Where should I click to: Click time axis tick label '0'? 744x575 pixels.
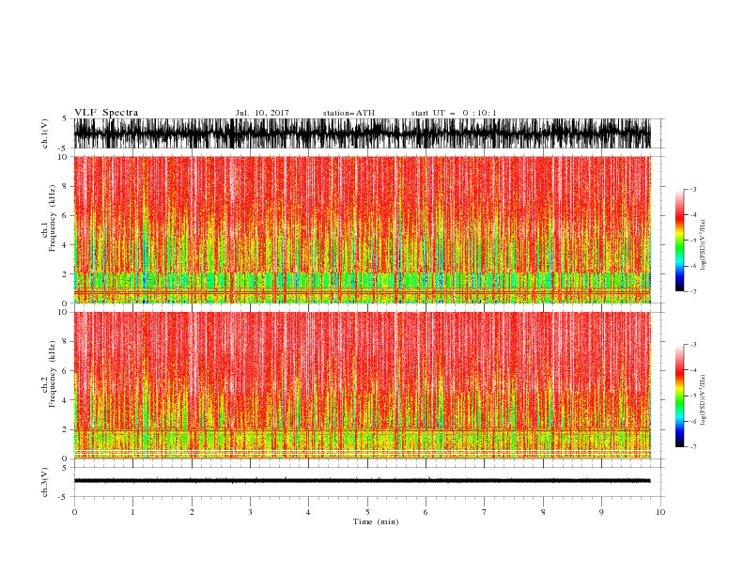[x=74, y=512]
